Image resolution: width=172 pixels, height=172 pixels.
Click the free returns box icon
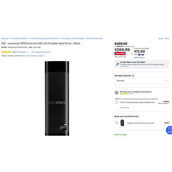pyautogui.click(x=117, y=64)
